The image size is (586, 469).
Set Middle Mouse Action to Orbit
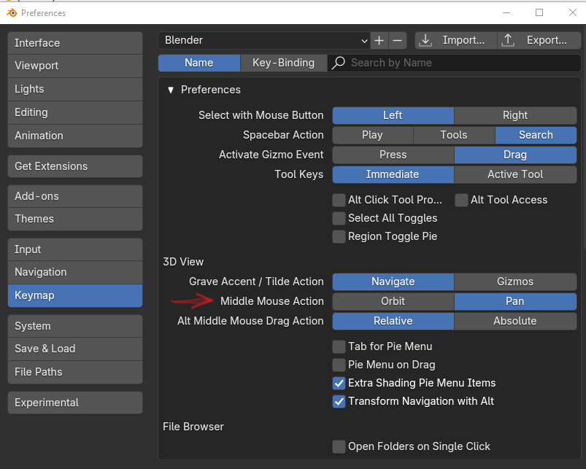pos(393,301)
